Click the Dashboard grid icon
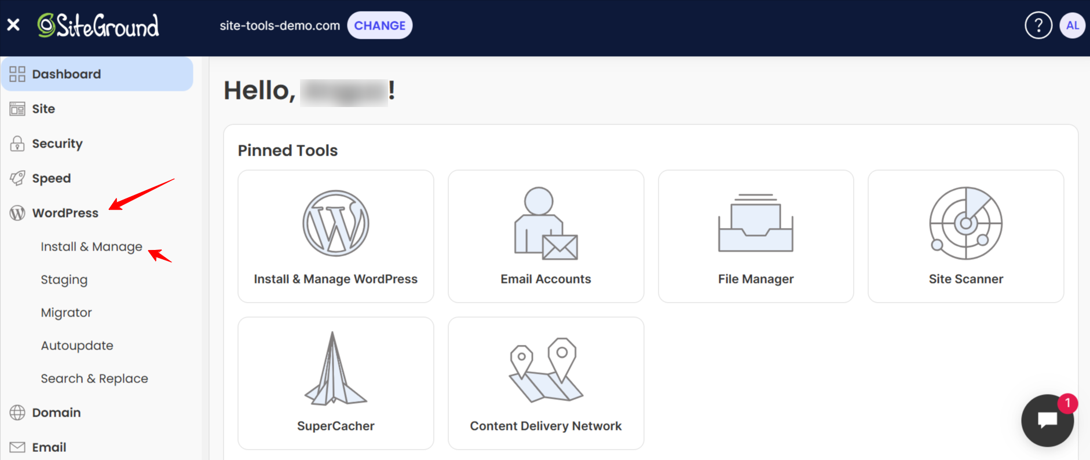 pyautogui.click(x=17, y=74)
